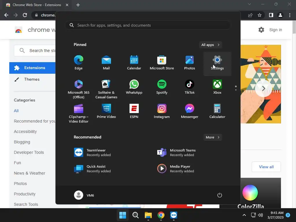Bookmark this page with the star icon

(260, 15)
